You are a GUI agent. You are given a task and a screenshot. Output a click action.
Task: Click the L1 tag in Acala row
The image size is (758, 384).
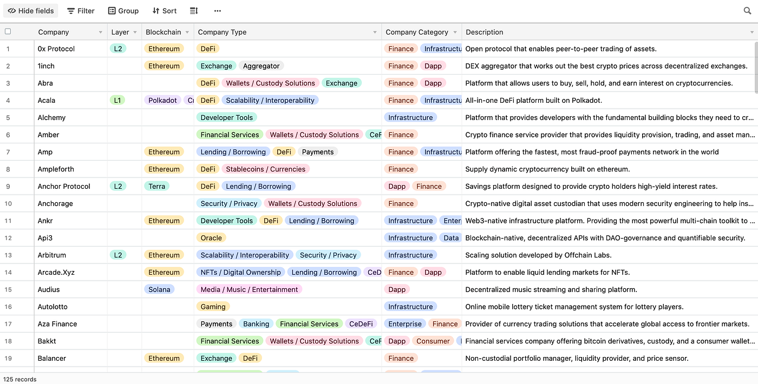[117, 100]
